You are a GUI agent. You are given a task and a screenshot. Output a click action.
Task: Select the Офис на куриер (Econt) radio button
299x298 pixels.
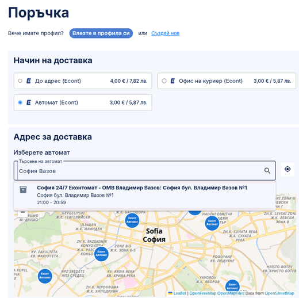click(x=164, y=81)
